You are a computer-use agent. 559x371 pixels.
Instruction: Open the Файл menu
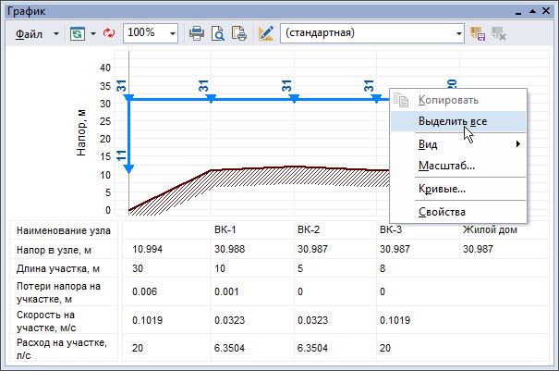click(x=30, y=32)
